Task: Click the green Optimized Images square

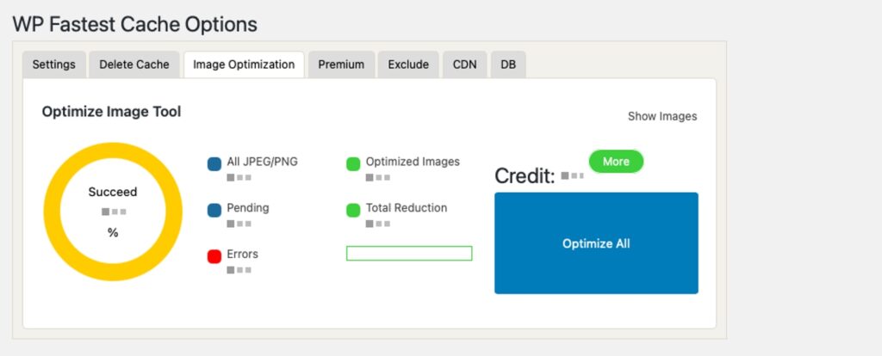Action: 353,164
